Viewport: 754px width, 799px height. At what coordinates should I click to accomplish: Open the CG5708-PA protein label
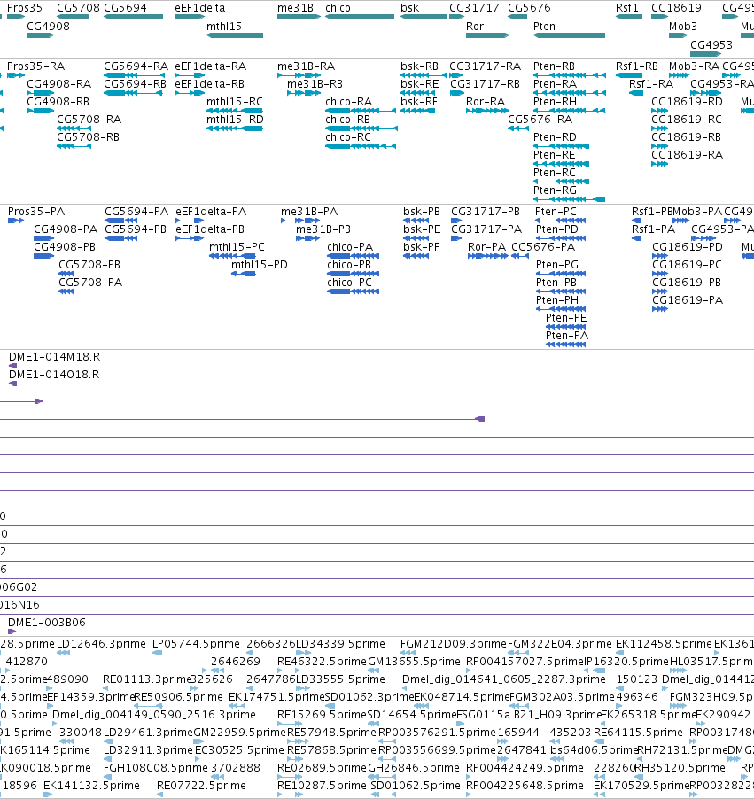[x=90, y=283]
